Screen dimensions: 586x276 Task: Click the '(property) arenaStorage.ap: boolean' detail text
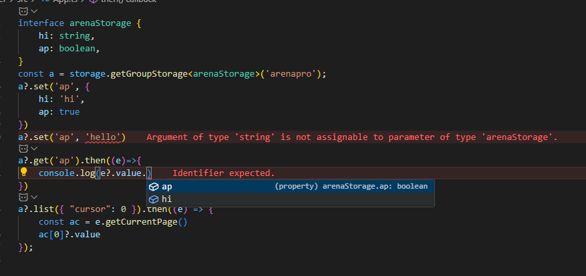(351, 187)
